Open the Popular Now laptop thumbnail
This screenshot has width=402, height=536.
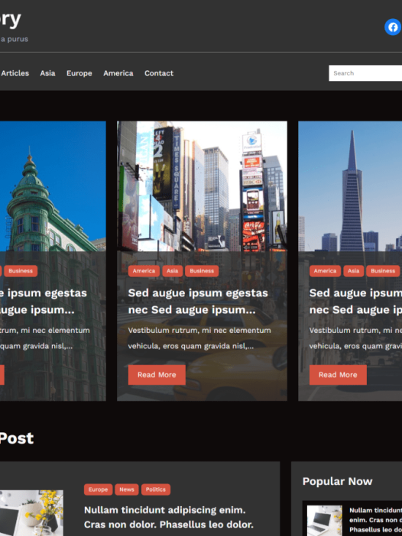tap(324, 520)
